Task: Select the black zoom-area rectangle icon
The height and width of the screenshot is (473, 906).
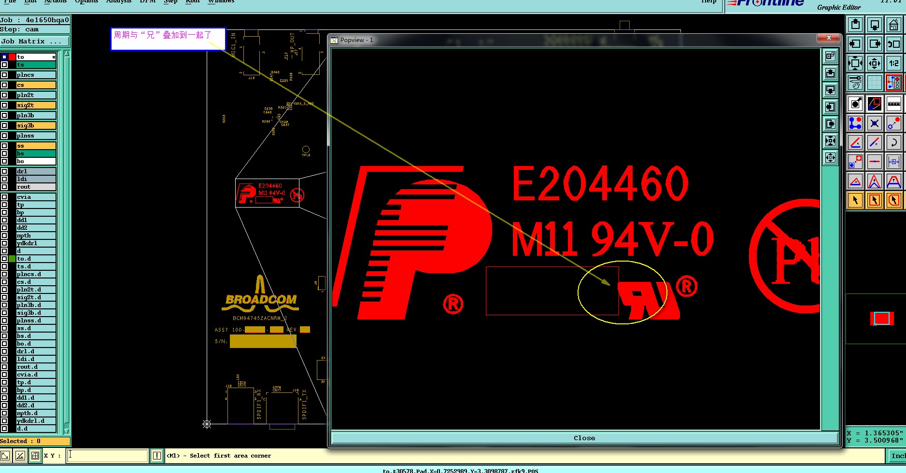Action: click(875, 104)
